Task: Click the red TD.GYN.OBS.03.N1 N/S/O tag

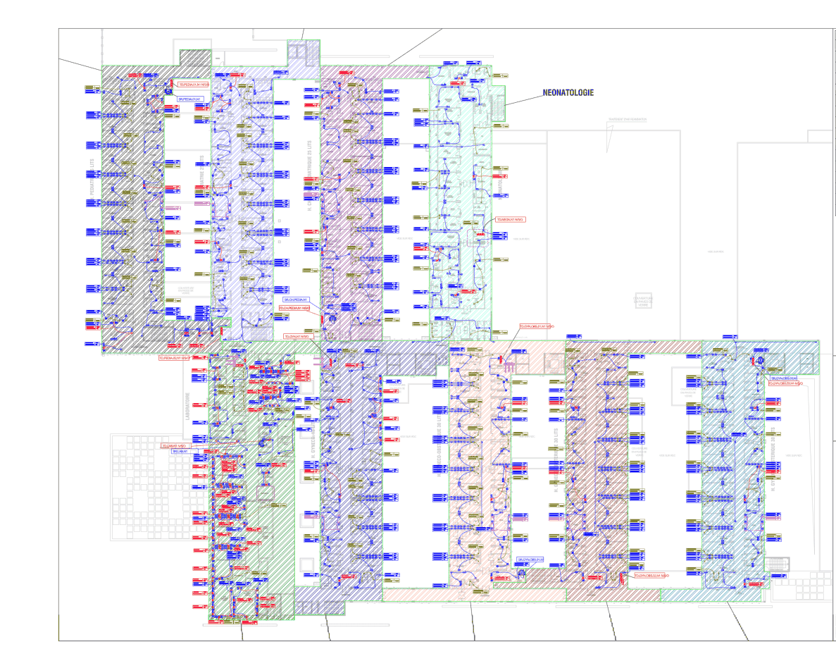Action: (785, 383)
